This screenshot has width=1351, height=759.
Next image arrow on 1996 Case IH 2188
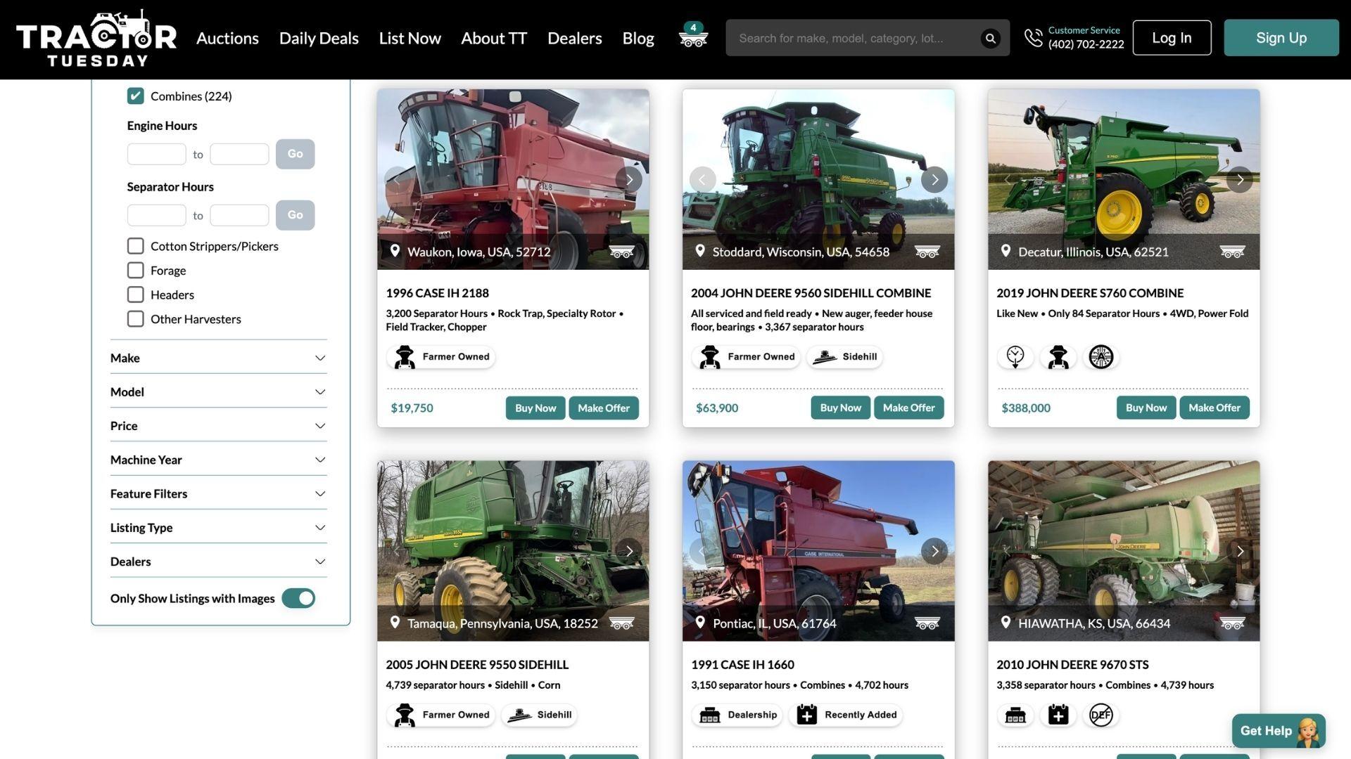tap(628, 180)
